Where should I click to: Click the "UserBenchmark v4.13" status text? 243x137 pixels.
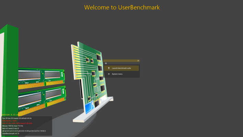(x=11, y=134)
